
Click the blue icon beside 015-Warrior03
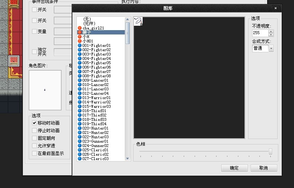click(x=79, y=106)
